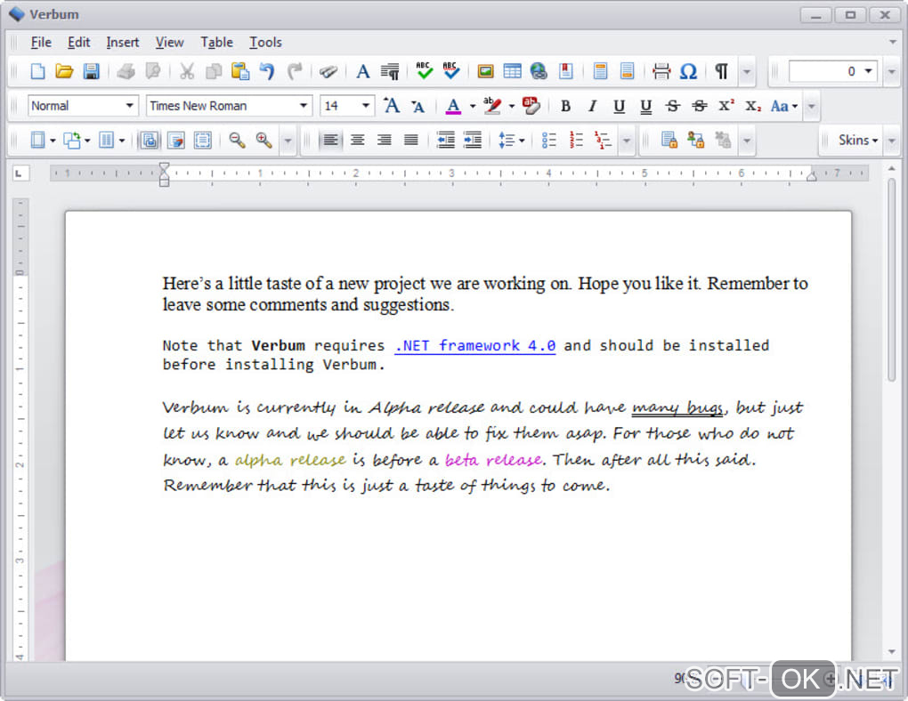Toggle Italic formatting
This screenshot has height=701, width=908.
pos(592,106)
